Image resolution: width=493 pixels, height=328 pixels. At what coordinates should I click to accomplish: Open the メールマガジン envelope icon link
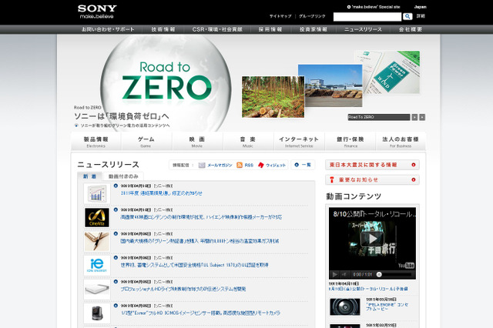pyautogui.click(x=202, y=166)
